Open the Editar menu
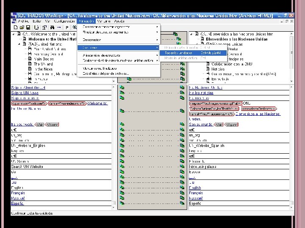The height and width of the screenshot is (228, 305). [37, 21]
